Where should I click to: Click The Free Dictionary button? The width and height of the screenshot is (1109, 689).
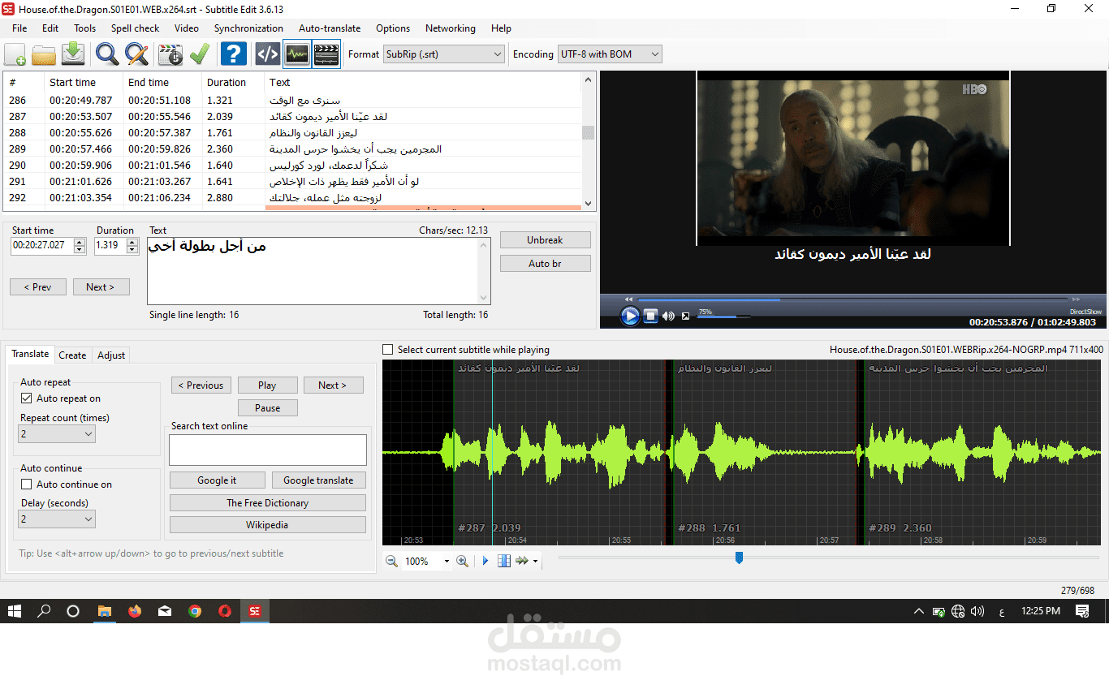[267, 503]
